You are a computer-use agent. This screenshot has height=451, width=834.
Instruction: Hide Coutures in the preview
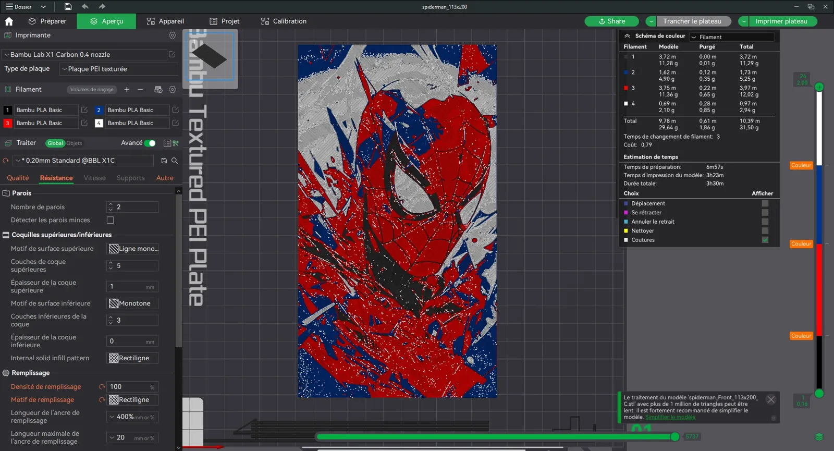tap(765, 240)
